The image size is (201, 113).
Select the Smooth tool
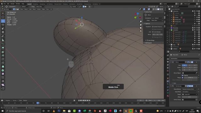pyautogui.click(x=3, y=74)
